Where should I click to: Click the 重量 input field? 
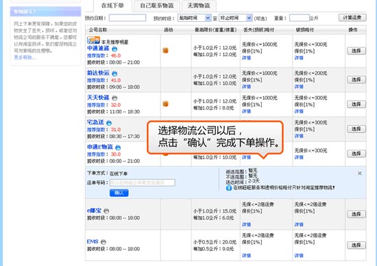pos(299,18)
